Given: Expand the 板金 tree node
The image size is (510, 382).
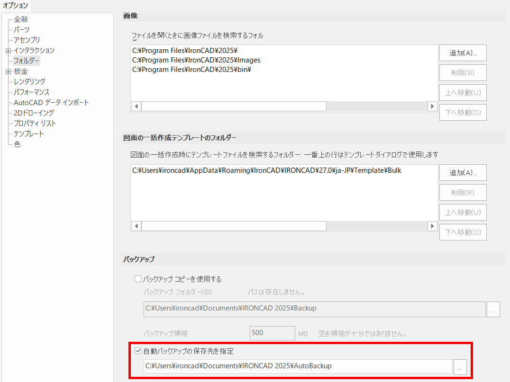Looking at the screenshot, I should 8,71.
